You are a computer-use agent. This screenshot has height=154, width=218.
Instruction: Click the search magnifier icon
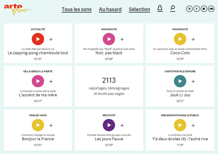(173, 9)
